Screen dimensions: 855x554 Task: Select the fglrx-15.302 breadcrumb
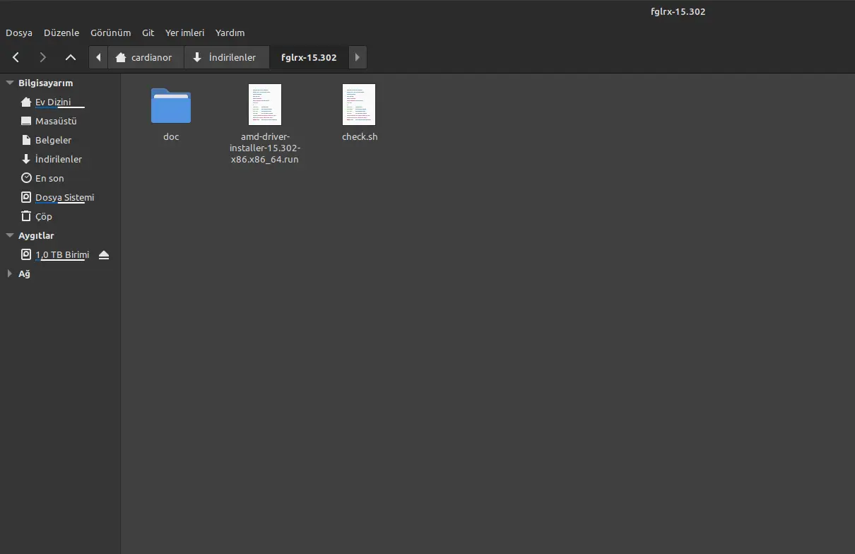pyautogui.click(x=309, y=57)
